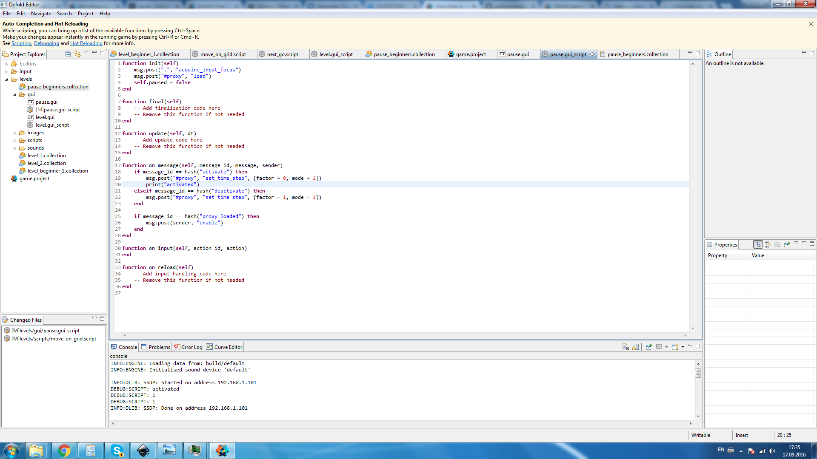The height and width of the screenshot is (459, 817).
Task: Dismiss the Auto-Completion tip banner
Action: click(811, 24)
